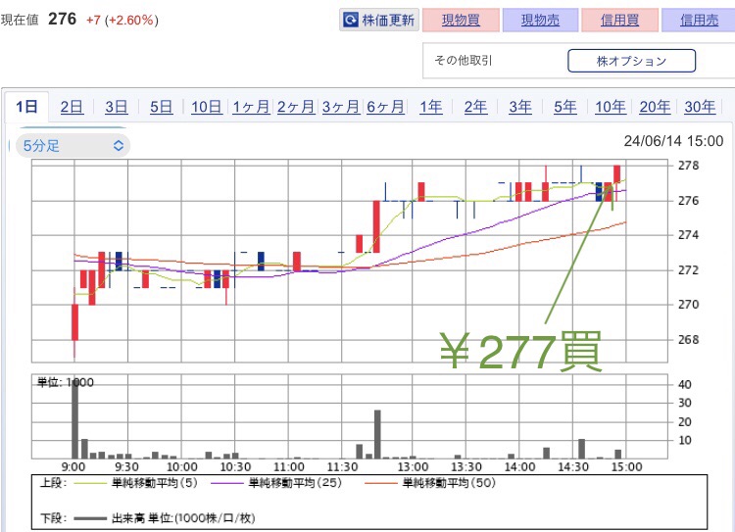Switch chart range to 10日

[x=206, y=107]
